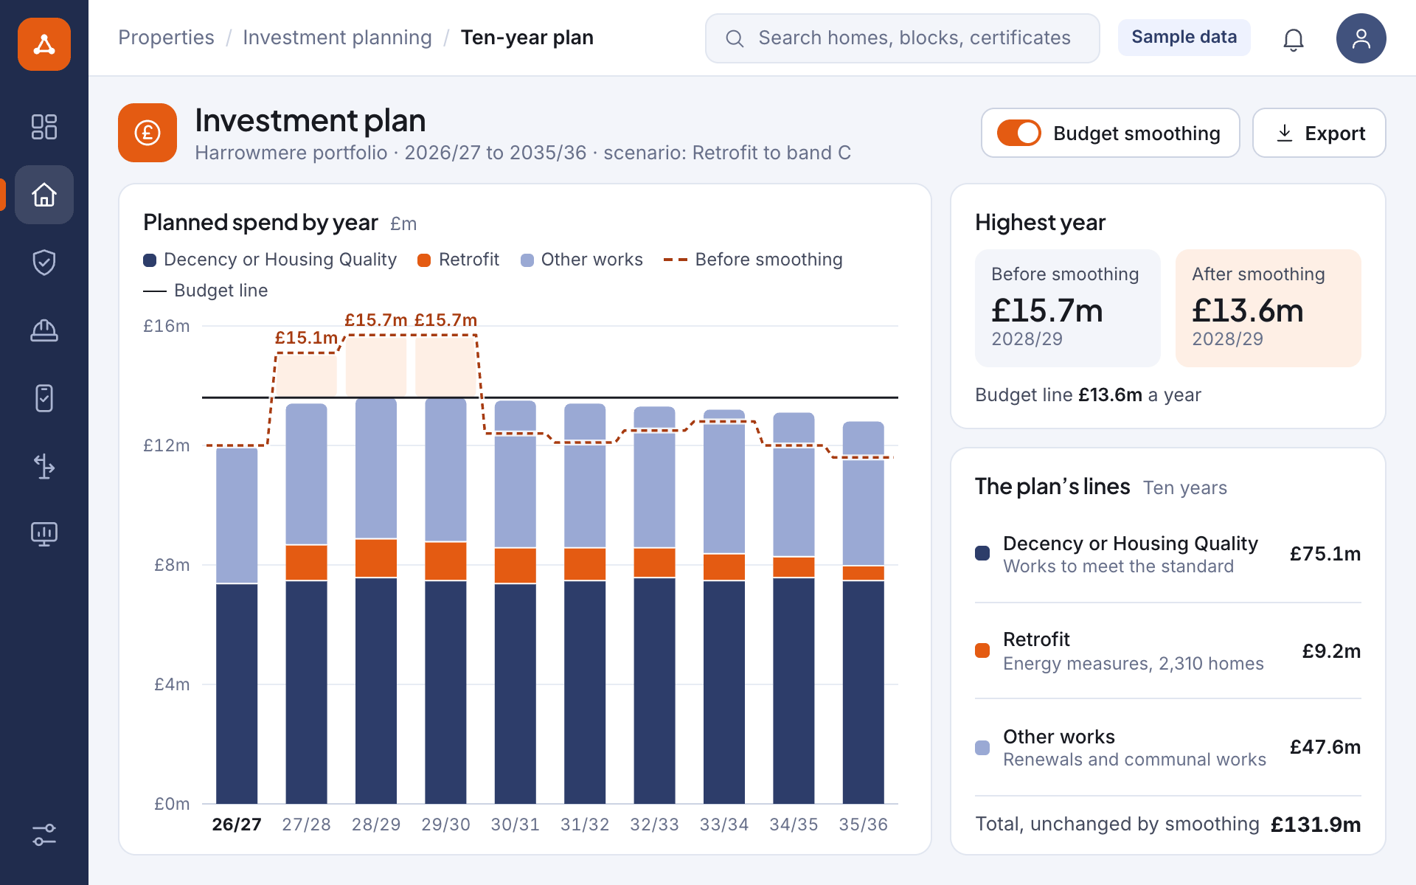Focus the search homes, blocks, certificates field
This screenshot has width=1416, height=885.
tap(902, 38)
